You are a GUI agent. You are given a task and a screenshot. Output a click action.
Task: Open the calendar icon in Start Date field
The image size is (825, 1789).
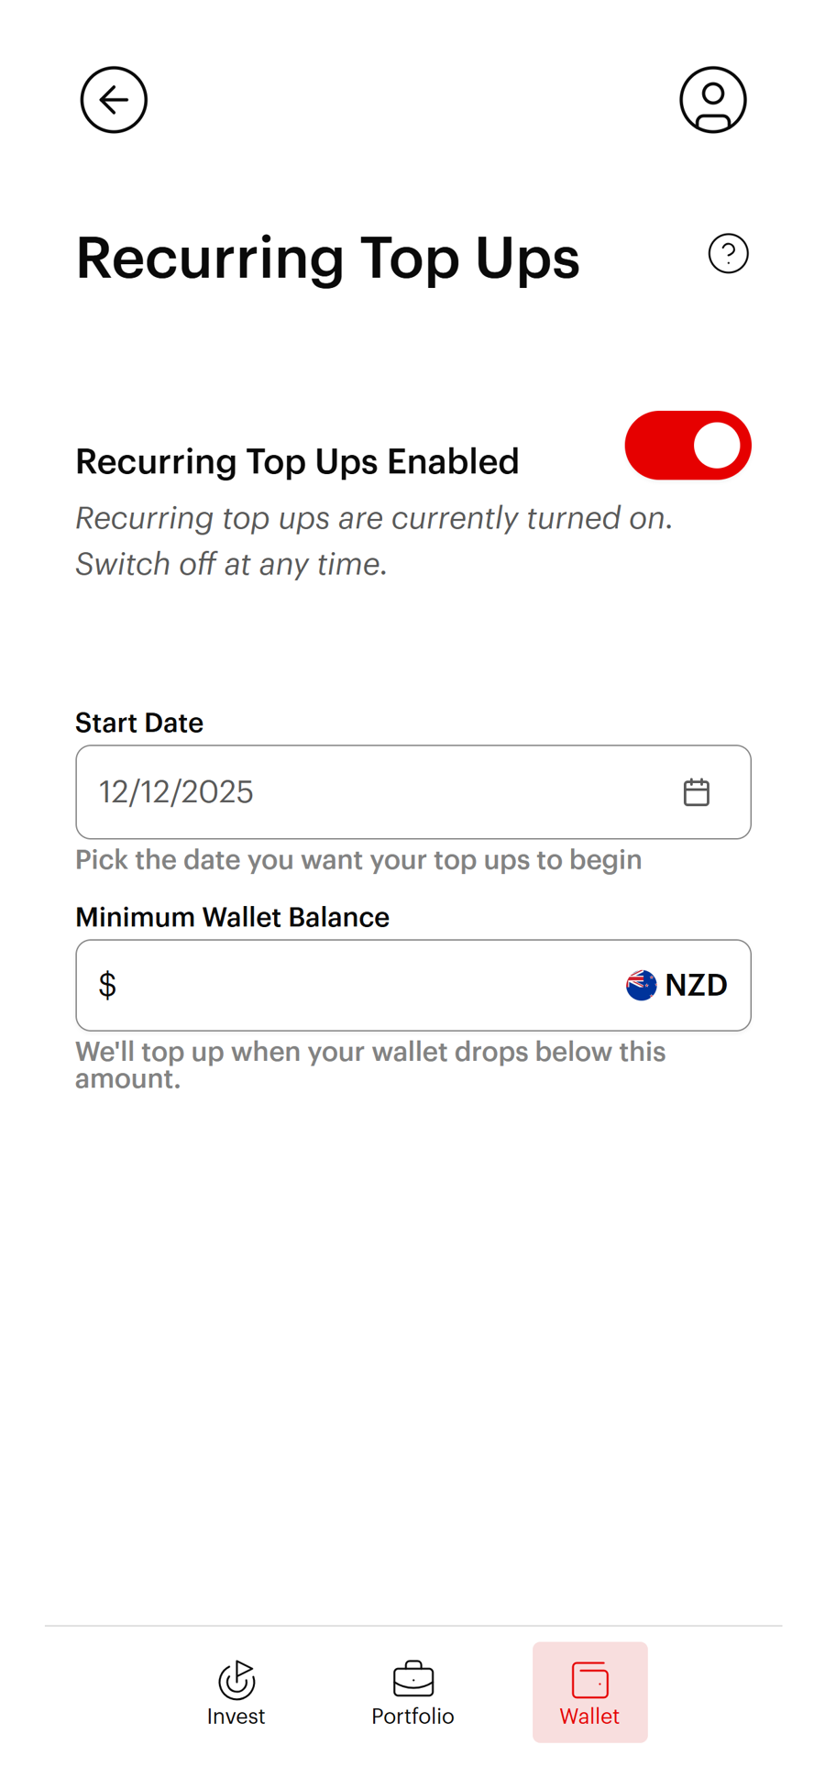click(x=697, y=790)
